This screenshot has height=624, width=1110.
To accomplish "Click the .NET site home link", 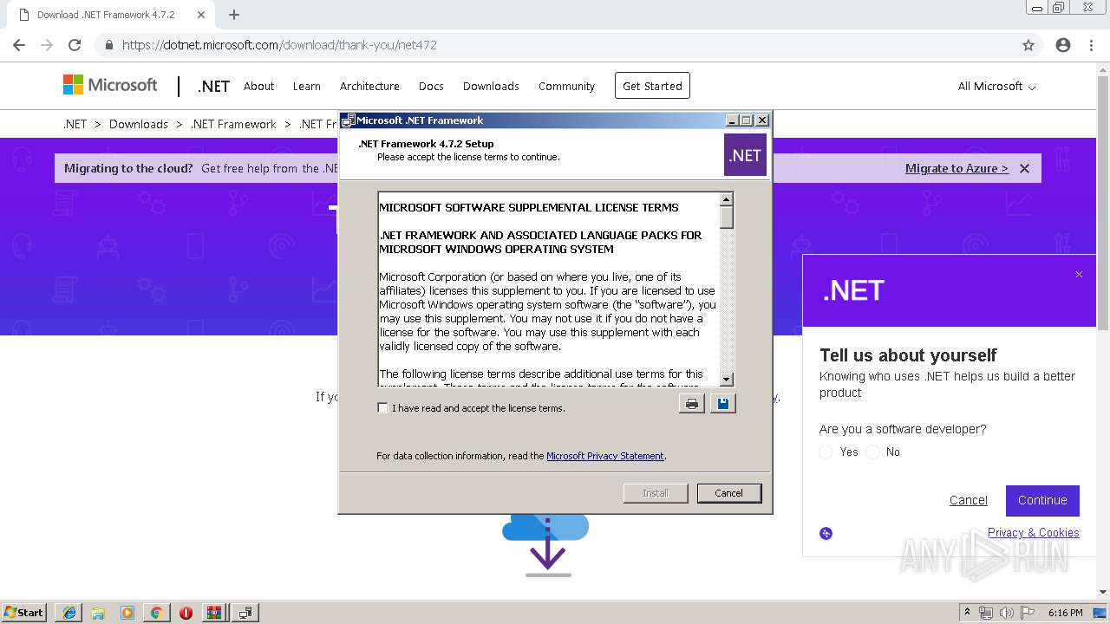I will pos(213,86).
